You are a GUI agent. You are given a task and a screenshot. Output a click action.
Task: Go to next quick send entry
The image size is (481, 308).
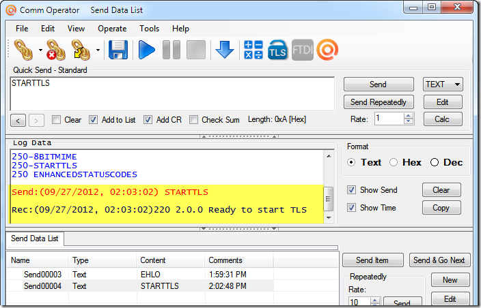pyautogui.click(x=36, y=120)
